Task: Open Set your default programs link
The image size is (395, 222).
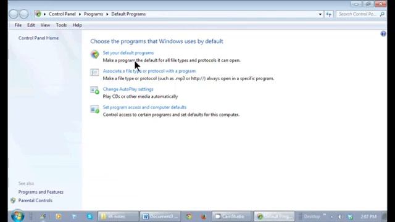Action: [128, 53]
